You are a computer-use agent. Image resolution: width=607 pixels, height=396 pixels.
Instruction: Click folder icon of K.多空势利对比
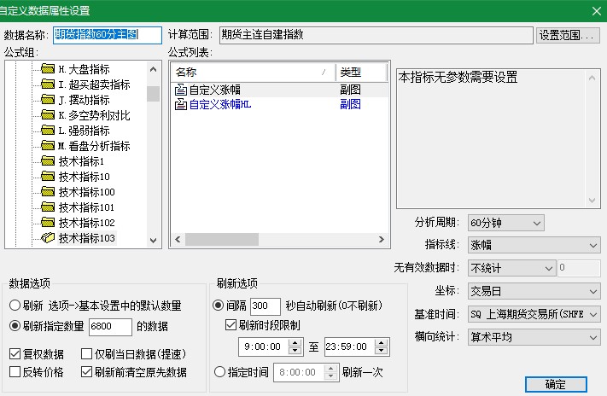point(48,115)
